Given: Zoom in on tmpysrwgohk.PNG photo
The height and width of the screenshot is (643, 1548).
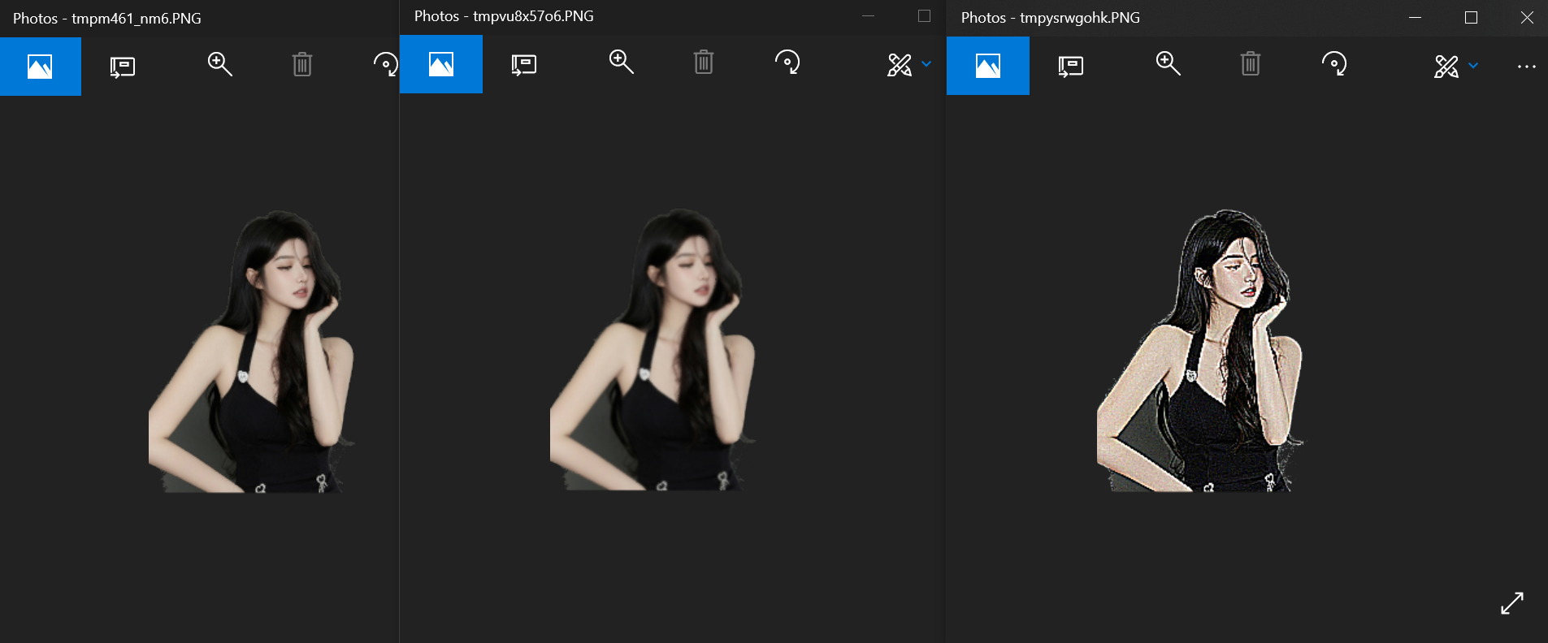Looking at the screenshot, I should tap(1169, 63).
